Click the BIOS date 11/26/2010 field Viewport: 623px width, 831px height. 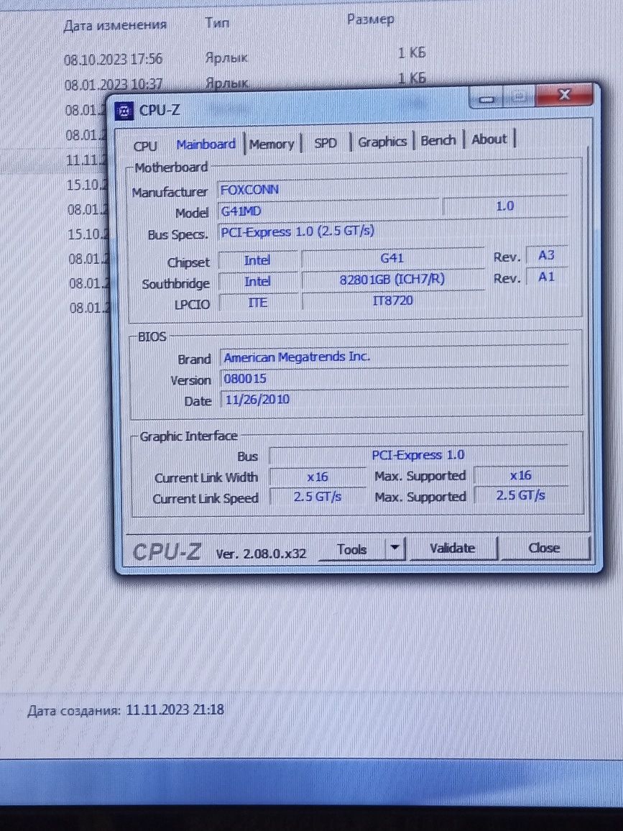click(394, 398)
